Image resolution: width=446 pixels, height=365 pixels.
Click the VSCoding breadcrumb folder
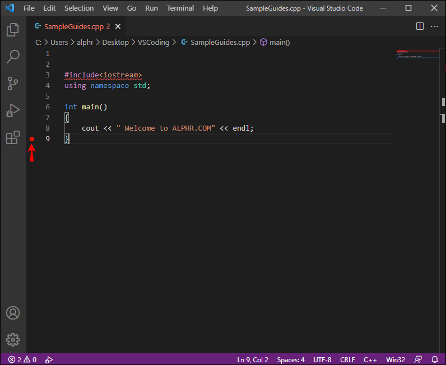click(x=154, y=43)
